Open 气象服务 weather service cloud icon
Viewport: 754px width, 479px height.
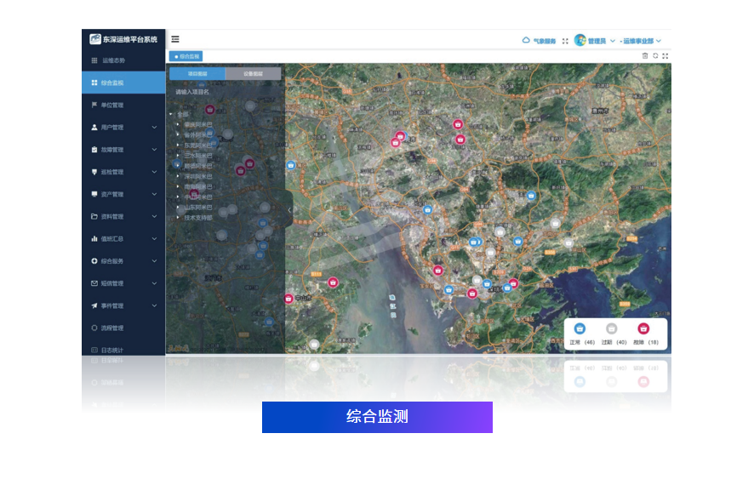(526, 40)
